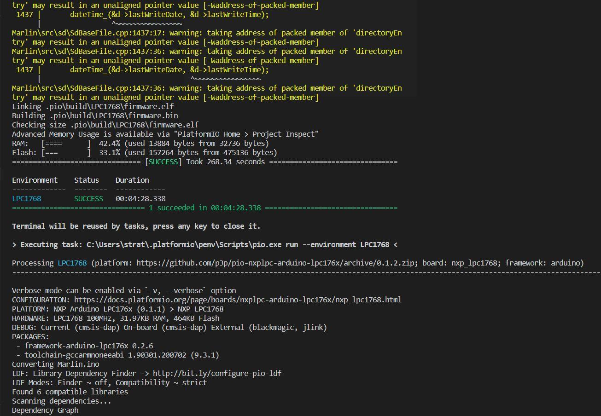The width and height of the screenshot is (601, 416).
Task: Click SUCCESS under the Status column
Action: 88,198
